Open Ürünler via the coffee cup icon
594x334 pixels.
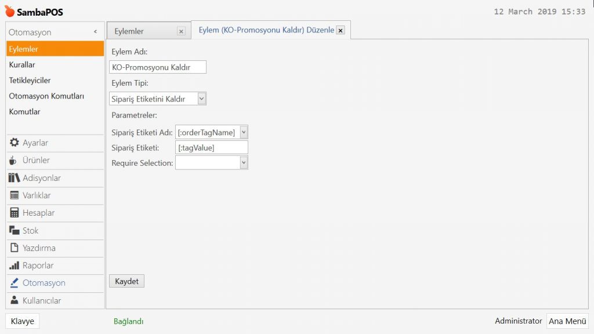[13, 160]
